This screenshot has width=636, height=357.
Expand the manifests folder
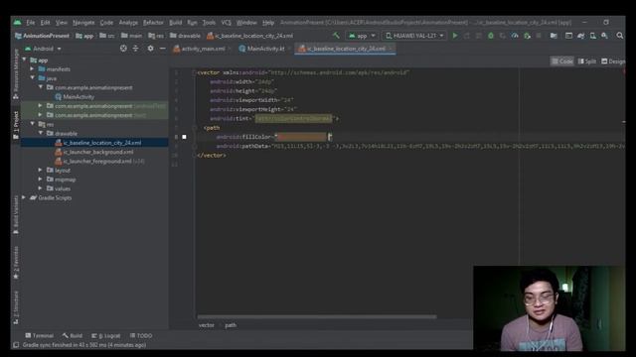(x=32, y=69)
